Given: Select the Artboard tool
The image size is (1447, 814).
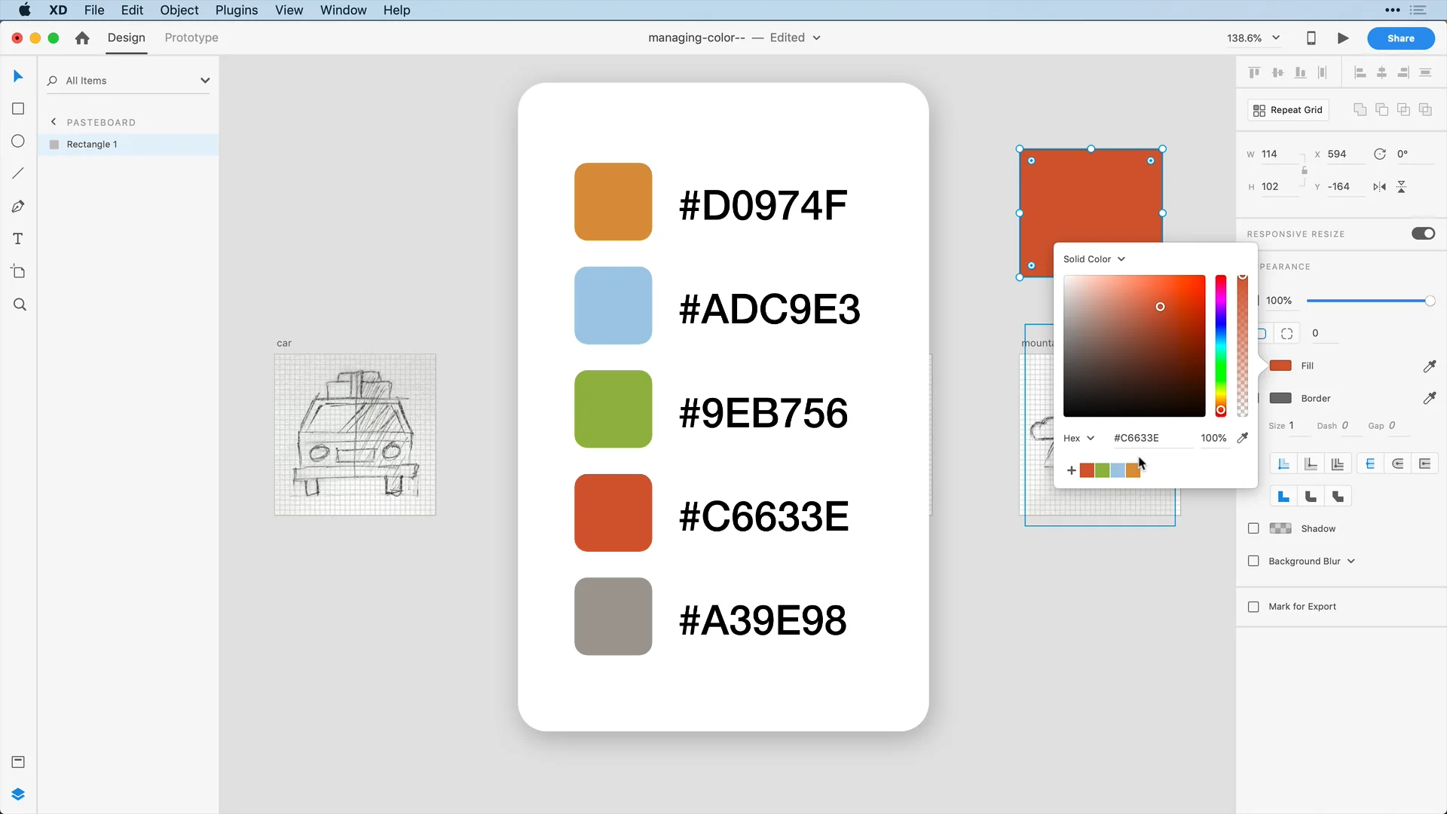Looking at the screenshot, I should 18,271.
